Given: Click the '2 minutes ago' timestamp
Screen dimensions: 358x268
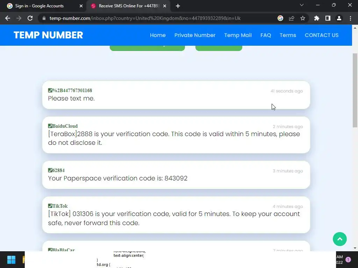Looking at the screenshot, I should pos(288,126).
